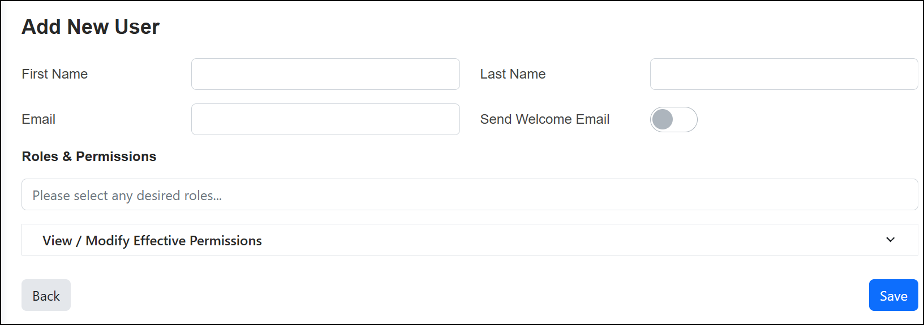The width and height of the screenshot is (924, 325).
Task: Select the Email input field
Action: point(325,119)
